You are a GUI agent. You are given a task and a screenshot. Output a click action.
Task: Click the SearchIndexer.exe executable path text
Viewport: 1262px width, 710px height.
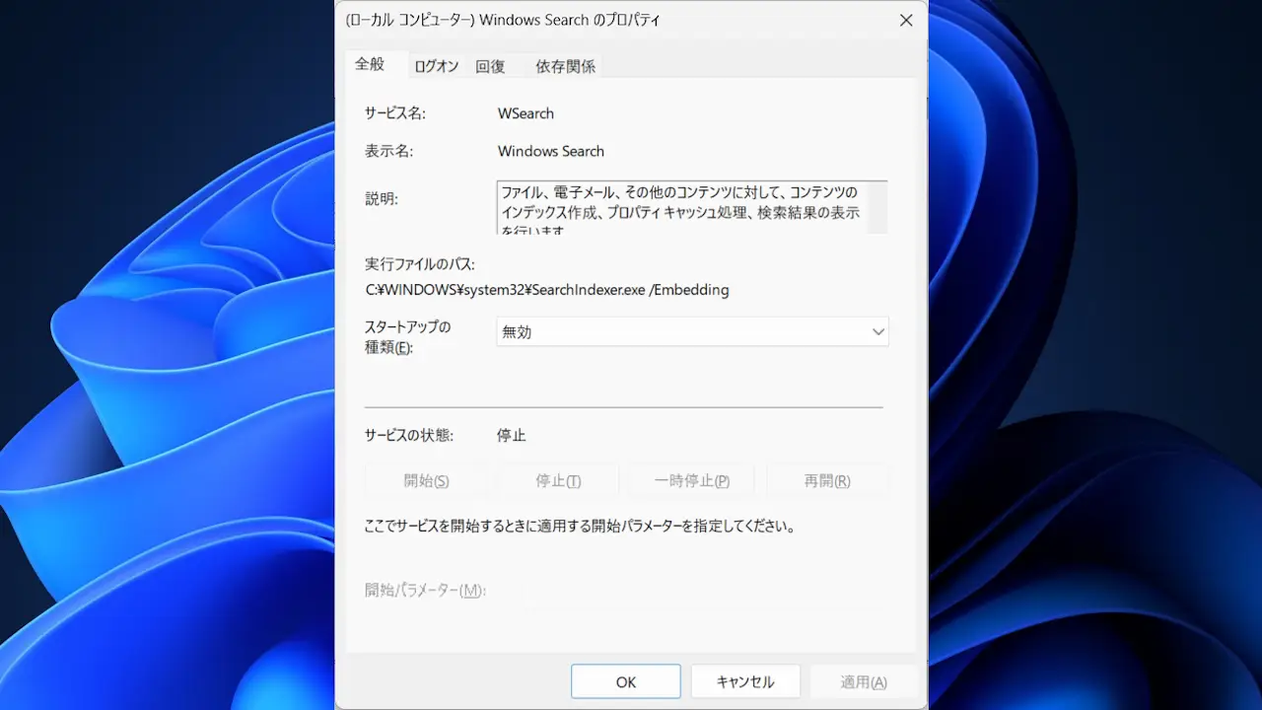point(547,290)
